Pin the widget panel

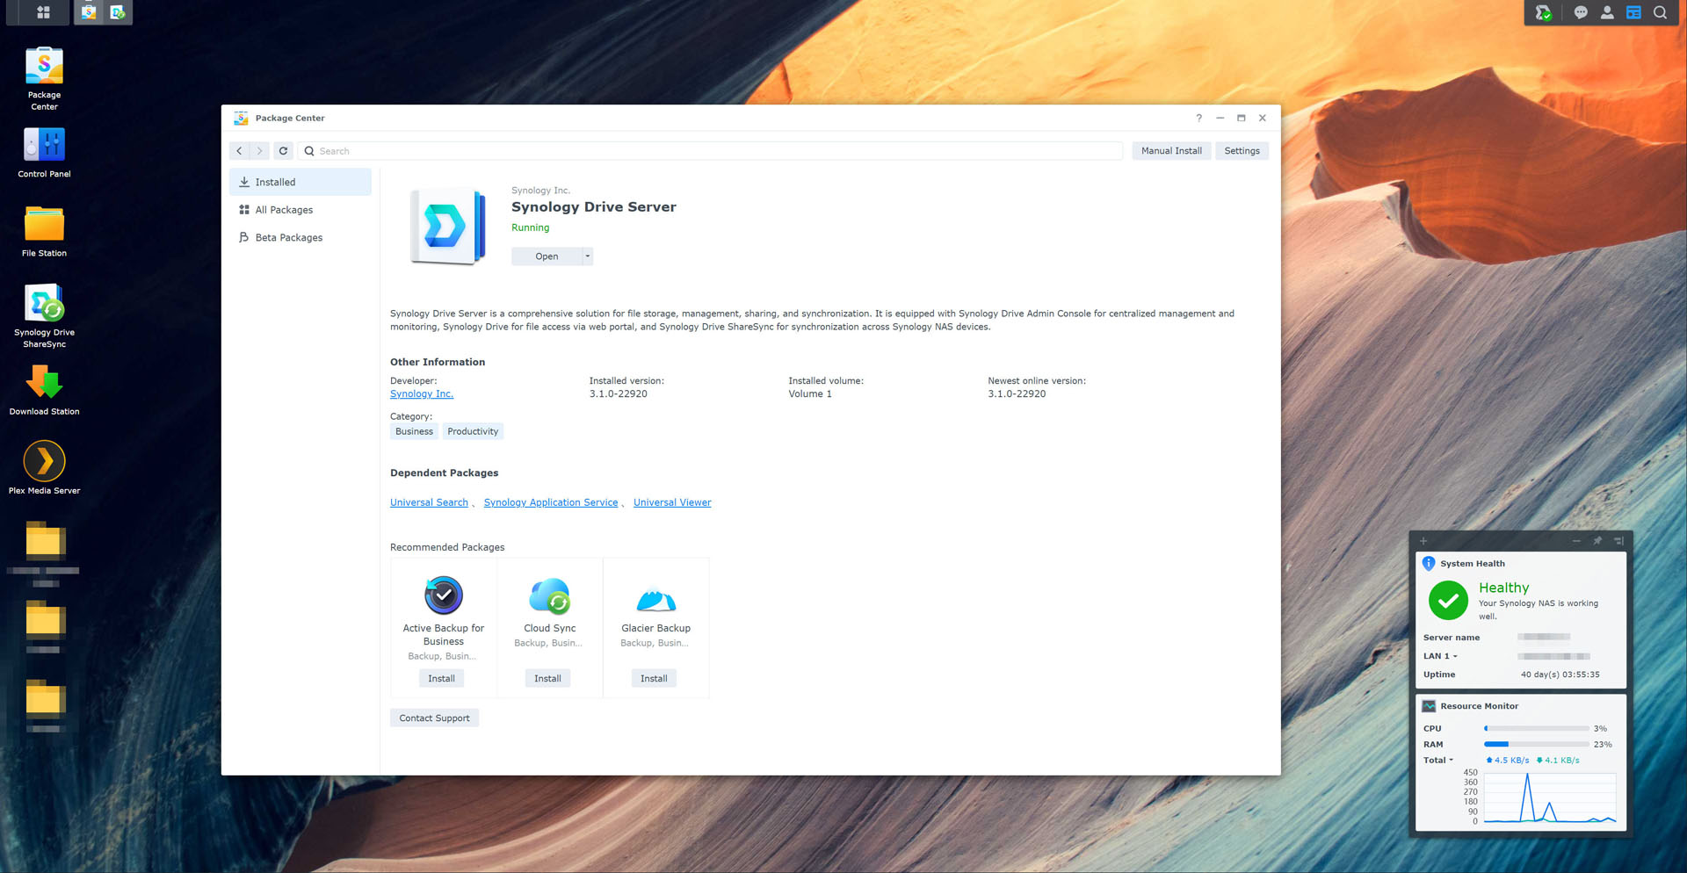pos(1597,541)
